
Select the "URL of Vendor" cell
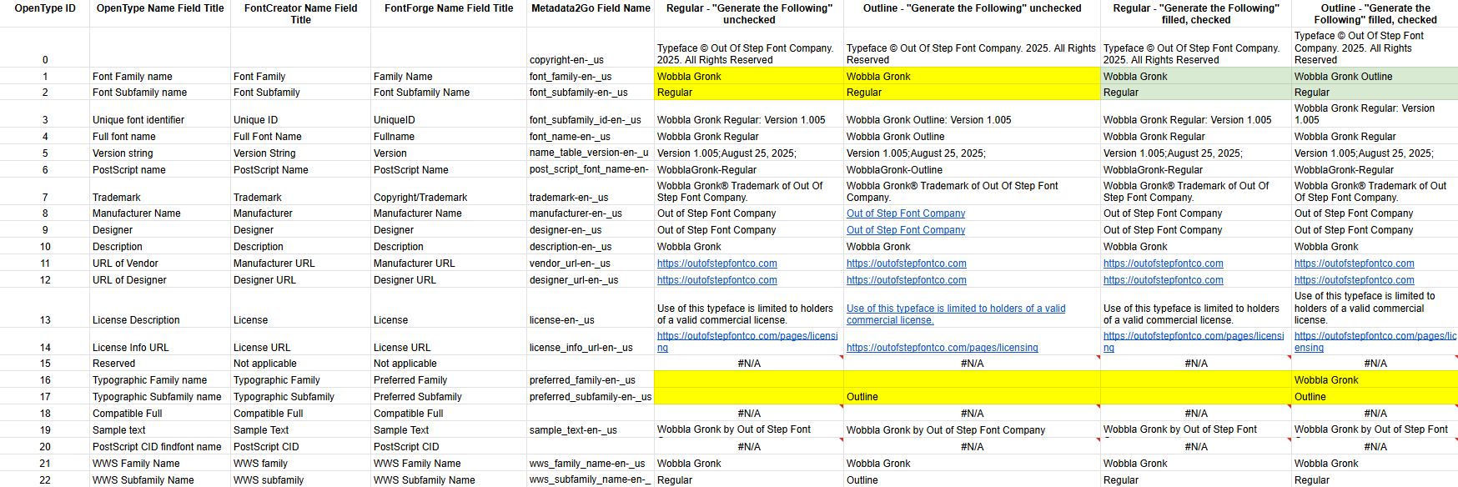click(x=160, y=264)
